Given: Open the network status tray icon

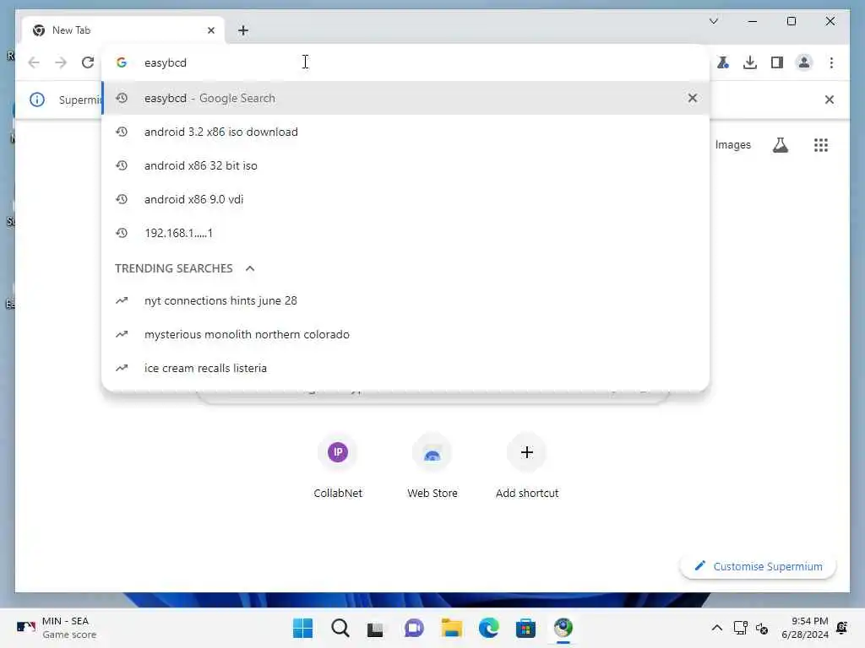Looking at the screenshot, I should (740, 628).
